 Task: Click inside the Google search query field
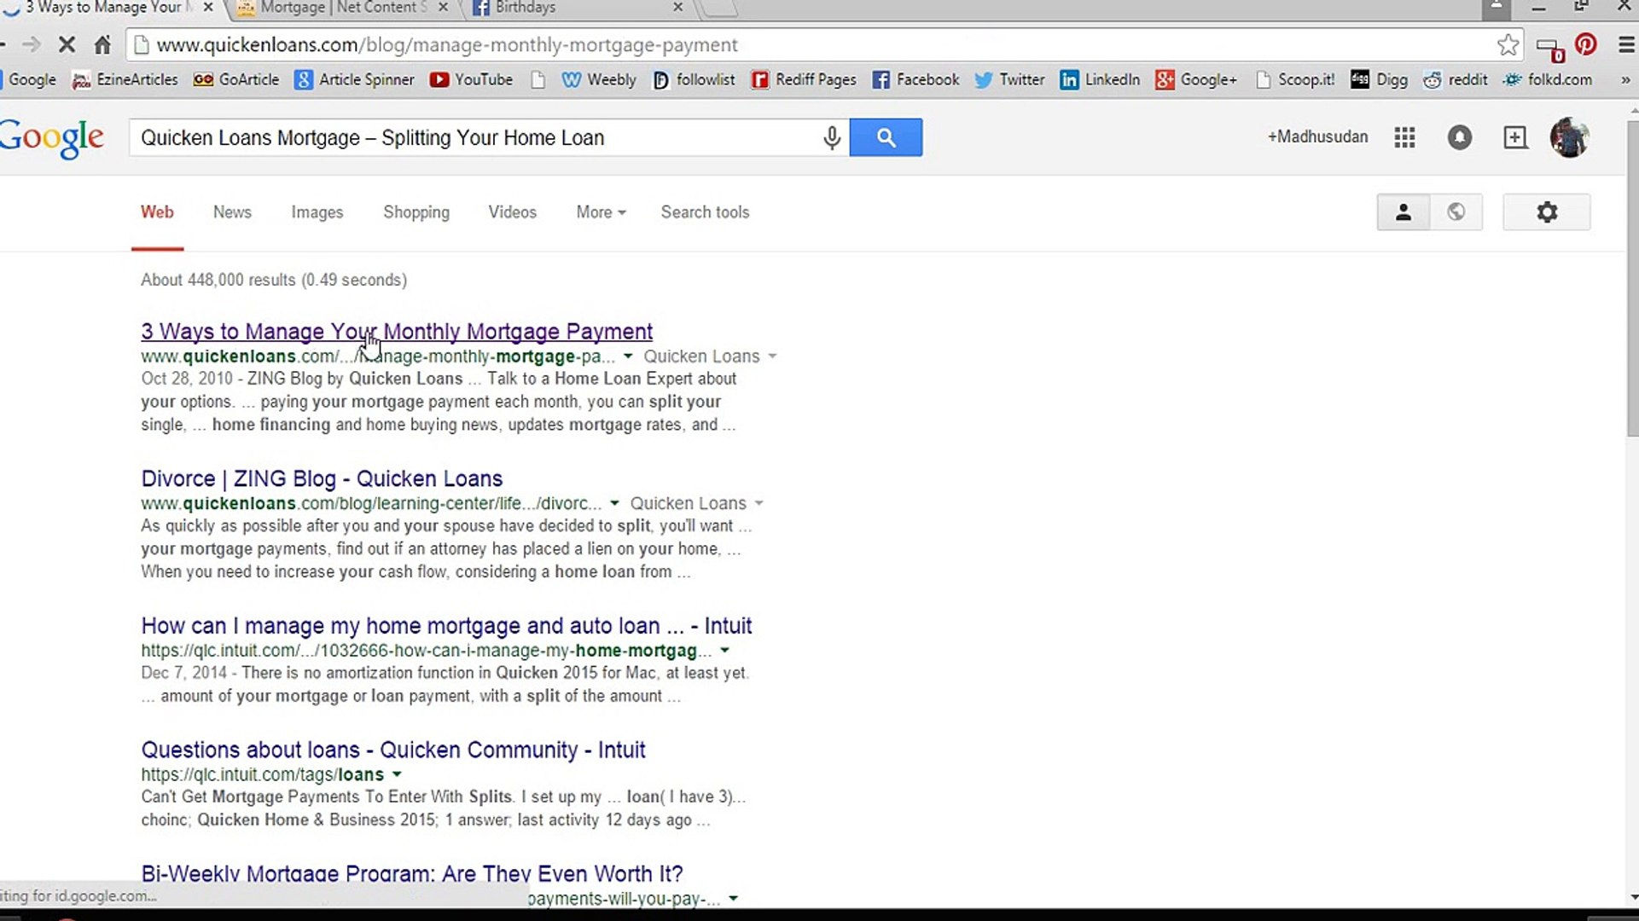click(469, 137)
